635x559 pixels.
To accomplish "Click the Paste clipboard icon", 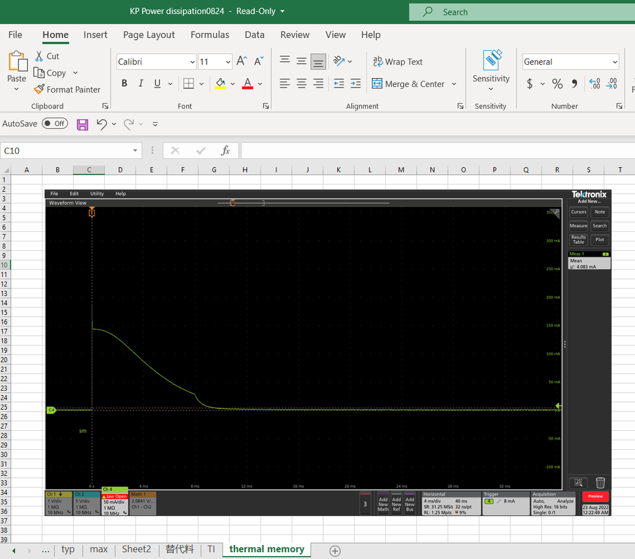I will [17, 62].
